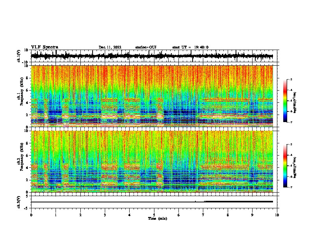Click the time axis tick label "3"
The height and width of the screenshot is (241, 312).
105,215
